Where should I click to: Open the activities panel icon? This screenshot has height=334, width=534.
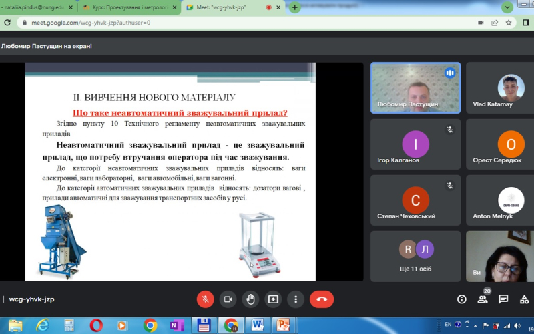tap(524, 299)
